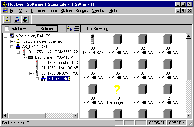Select the A, DeviceNet tree item

[x=58, y=79]
